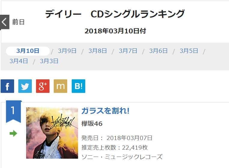This screenshot has width=229, height=168.
Task: Click the number 1 rank ribbon
Action: click(14, 111)
